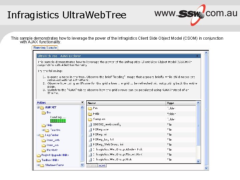The width and height of the screenshot is (240, 180).
Task: Select Windows Forms folder icon
Action: tap(42, 165)
